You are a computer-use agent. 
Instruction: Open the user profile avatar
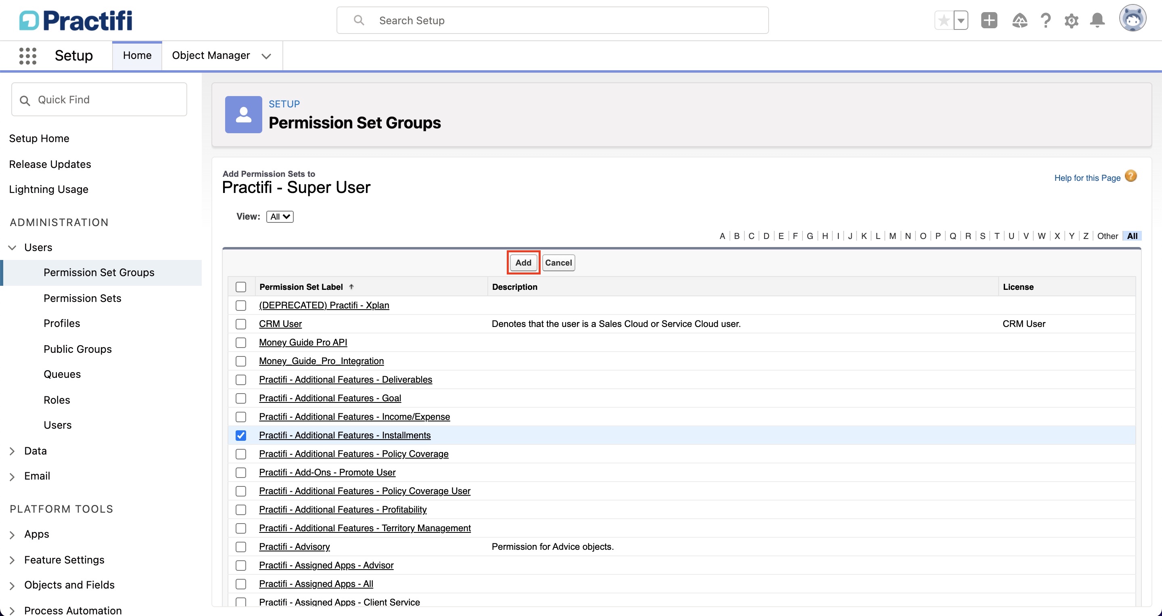(x=1133, y=19)
